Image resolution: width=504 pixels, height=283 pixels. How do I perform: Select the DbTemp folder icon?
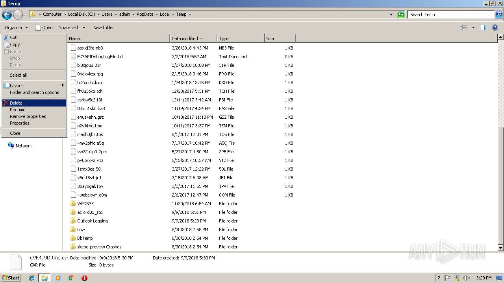click(73, 238)
